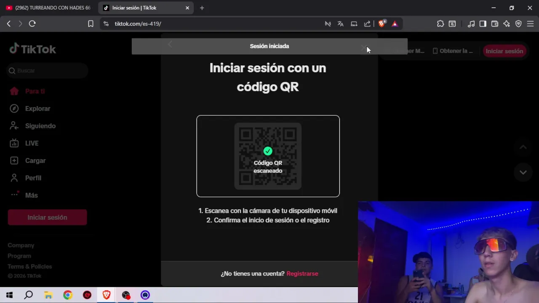Open Windows taskbar search
The image size is (539, 303).
(29, 295)
